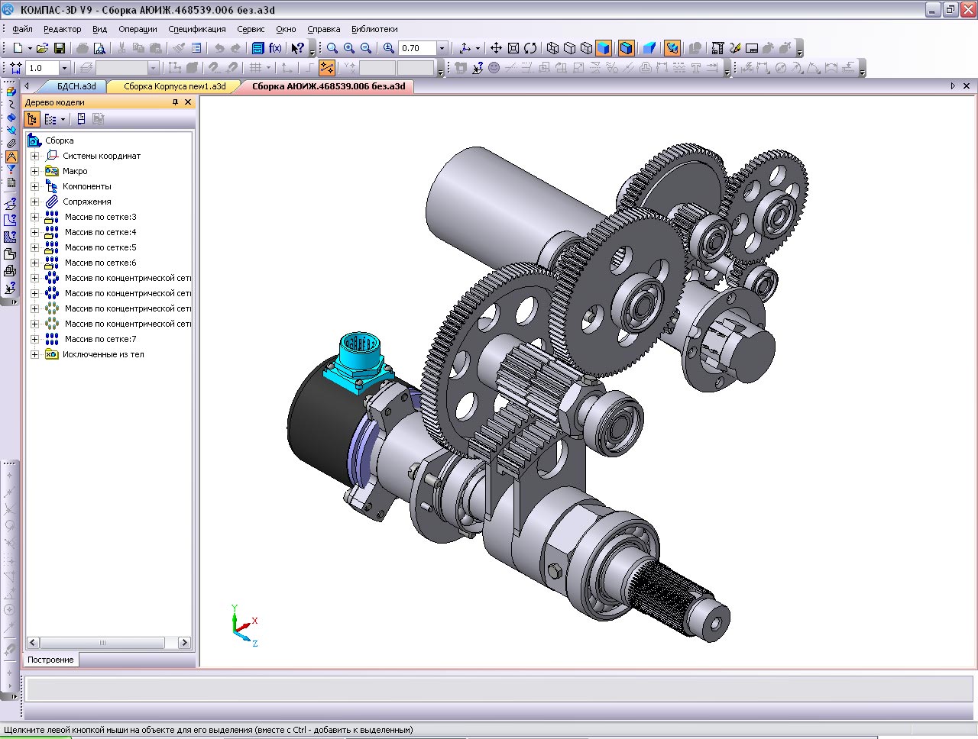Select Массив по сетке:5 in tree
This screenshot has width=978, height=739.
(x=100, y=247)
